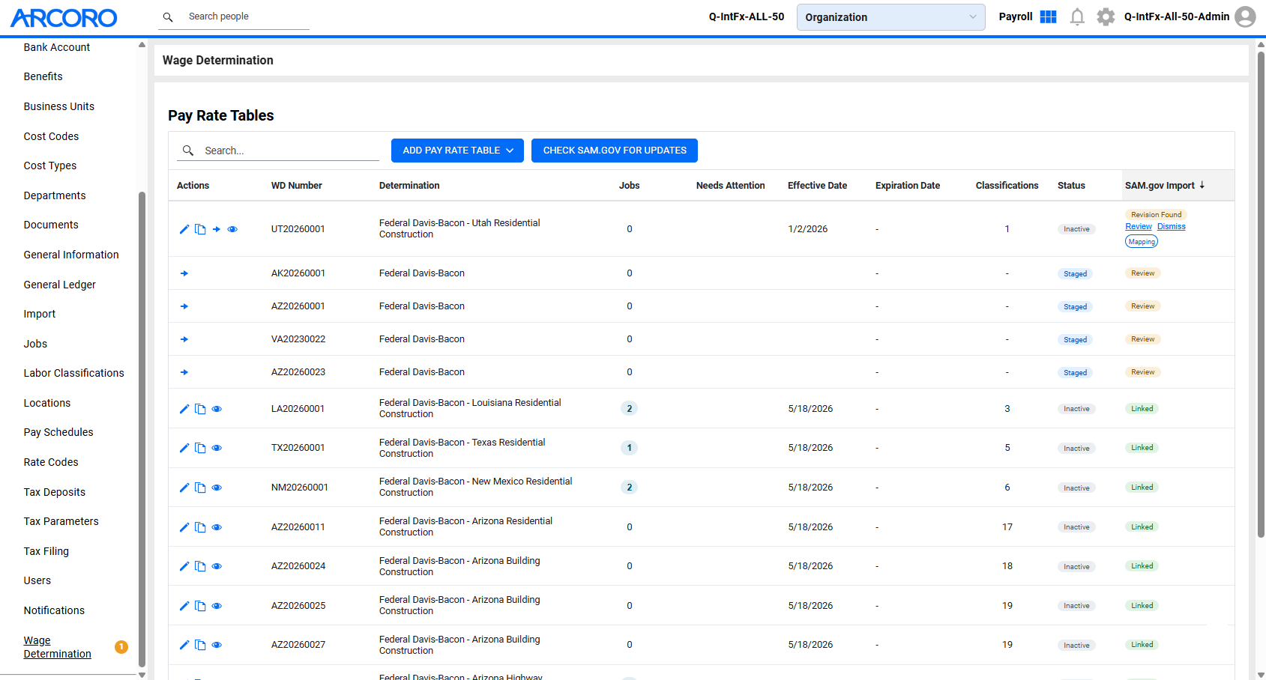Edit the UT20260001 pay rate table

click(x=184, y=229)
